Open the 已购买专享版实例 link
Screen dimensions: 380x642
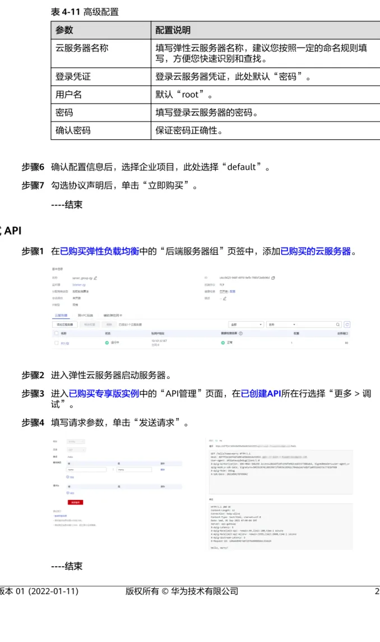click(x=104, y=393)
